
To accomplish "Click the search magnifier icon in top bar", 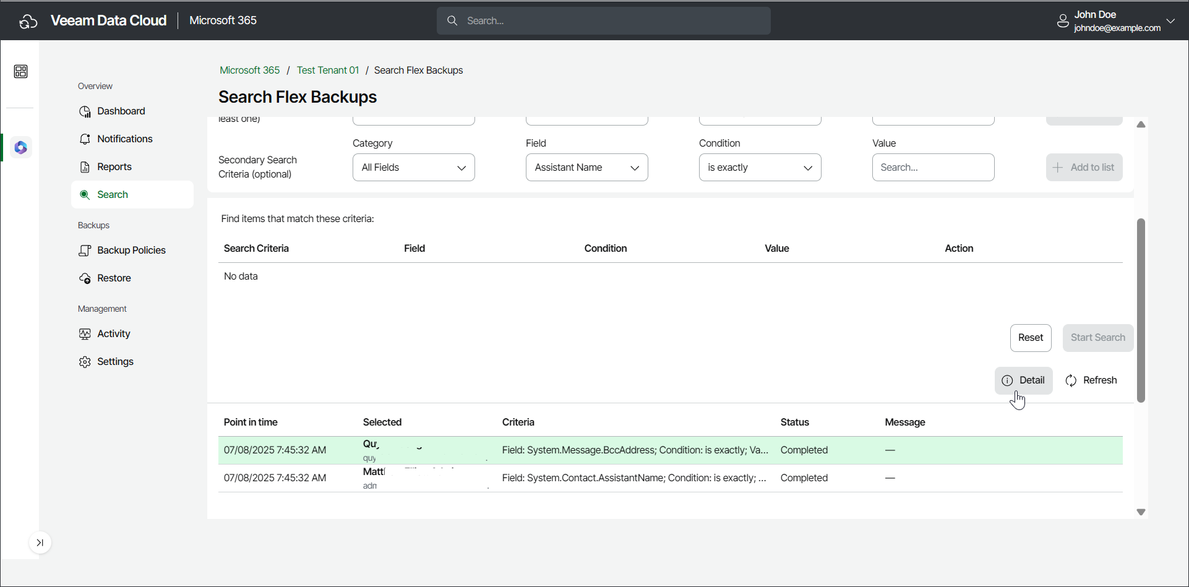I will (452, 20).
